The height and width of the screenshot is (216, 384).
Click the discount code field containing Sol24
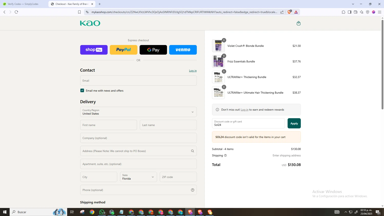coord(248,123)
